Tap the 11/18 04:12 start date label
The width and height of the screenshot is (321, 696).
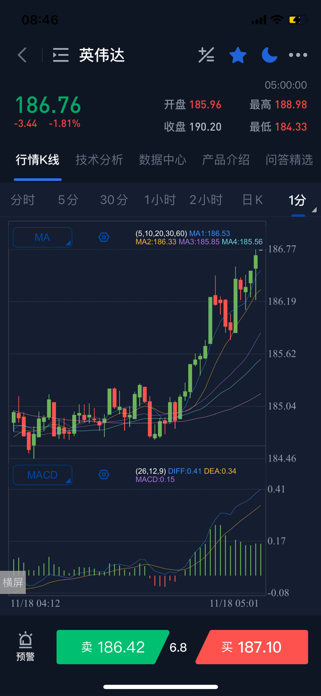tap(36, 603)
